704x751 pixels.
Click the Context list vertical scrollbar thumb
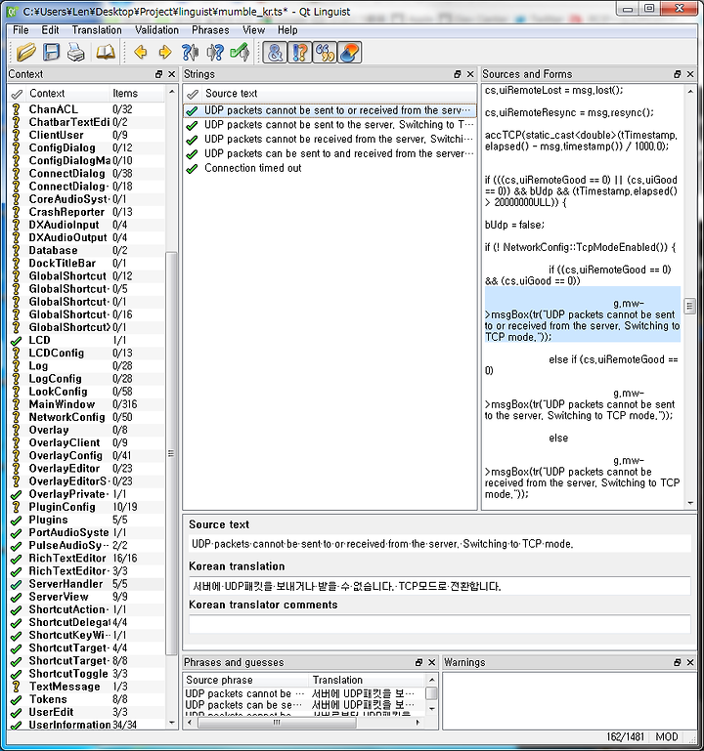click(x=171, y=453)
